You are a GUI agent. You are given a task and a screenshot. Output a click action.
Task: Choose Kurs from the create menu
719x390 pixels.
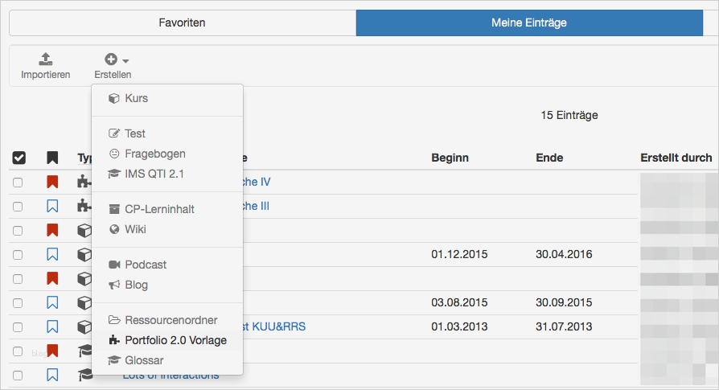(x=167, y=98)
